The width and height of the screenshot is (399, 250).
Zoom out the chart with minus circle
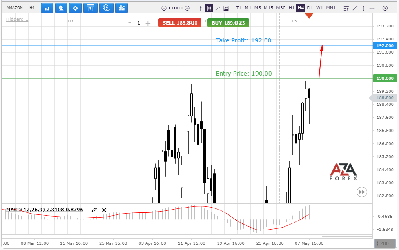click(164, 8)
